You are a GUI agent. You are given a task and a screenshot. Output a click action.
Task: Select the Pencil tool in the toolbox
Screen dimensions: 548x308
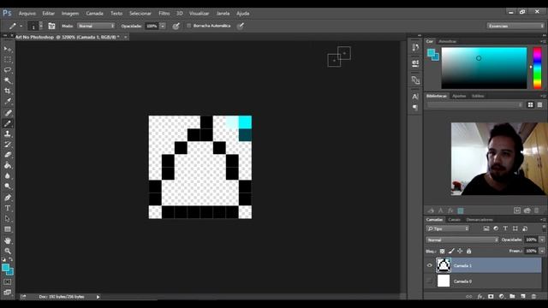(x=8, y=123)
